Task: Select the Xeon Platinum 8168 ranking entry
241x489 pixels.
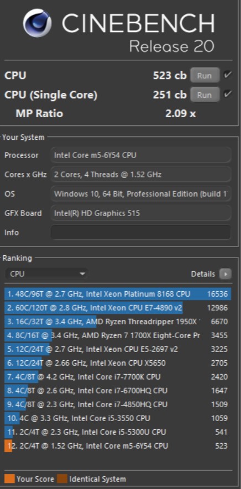Action: click(x=118, y=294)
